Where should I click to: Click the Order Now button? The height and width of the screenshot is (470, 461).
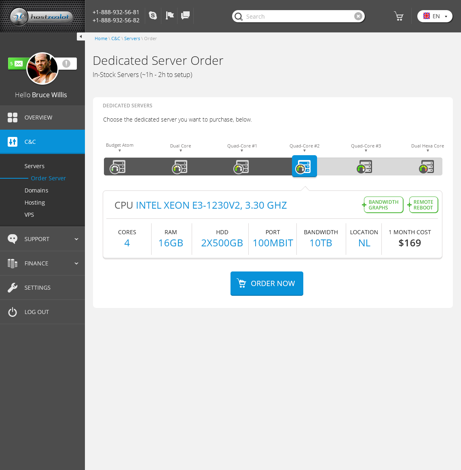pyautogui.click(x=266, y=284)
